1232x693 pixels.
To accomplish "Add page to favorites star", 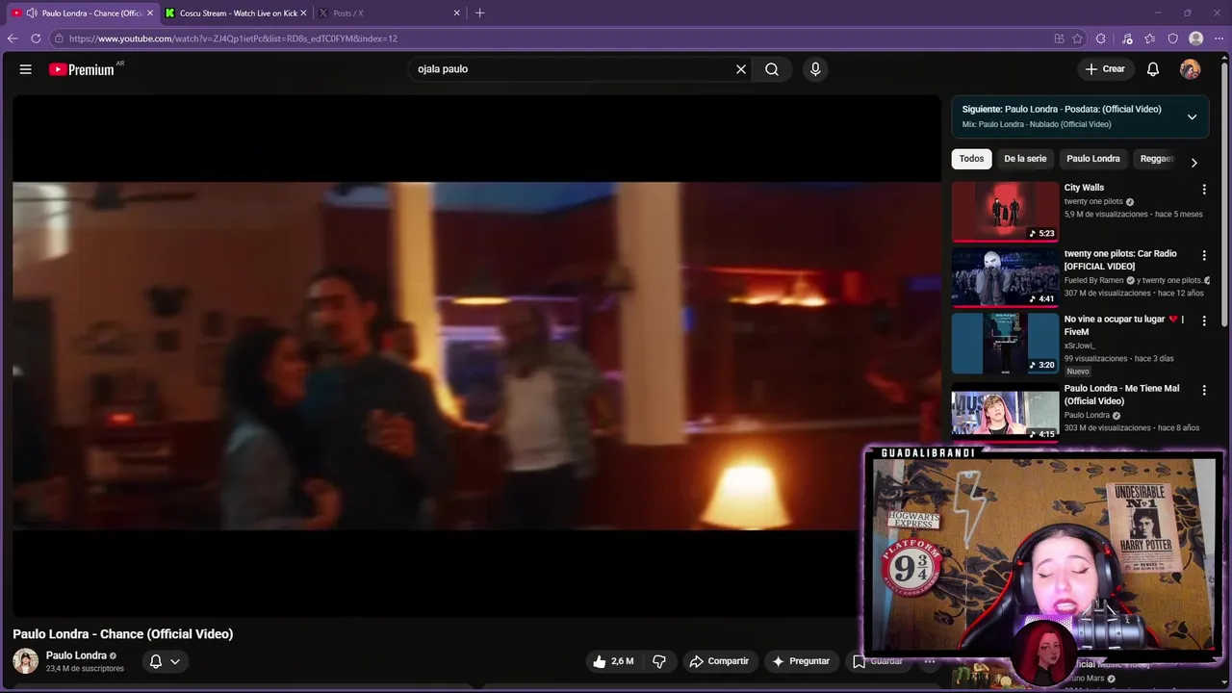I will 1078,38.
